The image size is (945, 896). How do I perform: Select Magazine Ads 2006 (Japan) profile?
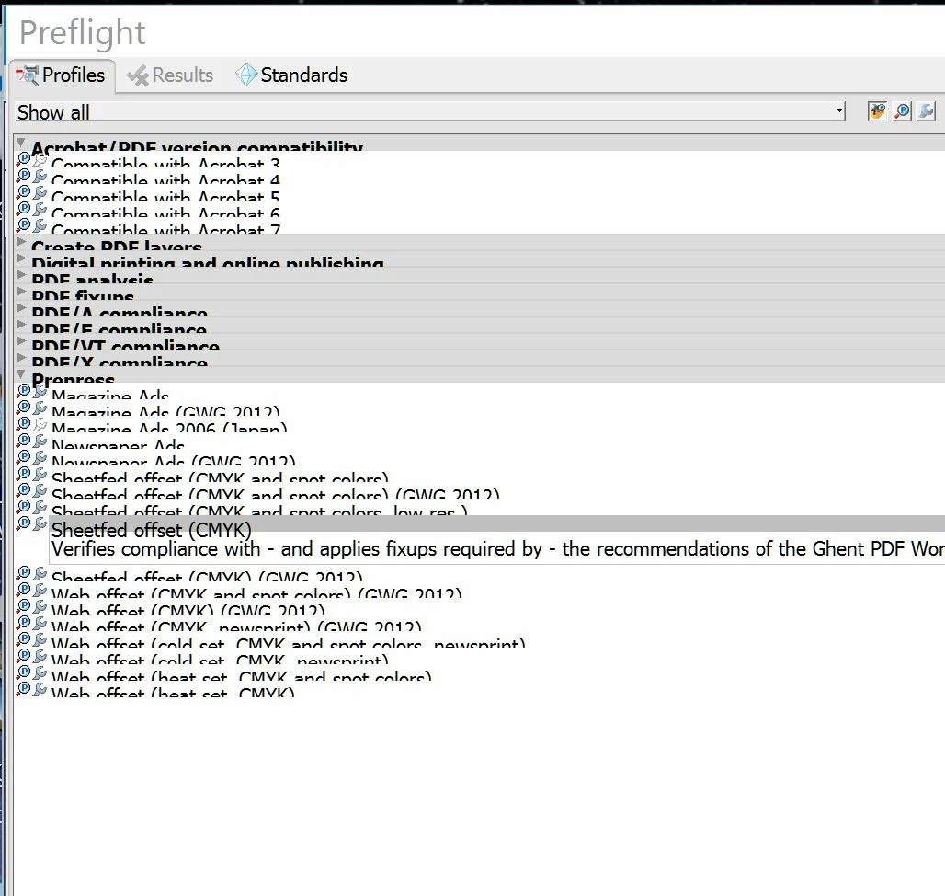pos(169,428)
